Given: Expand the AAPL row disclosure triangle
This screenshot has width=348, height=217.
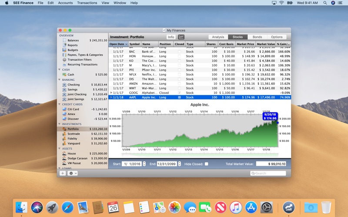Looking at the screenshot, I should pos(111,97).
